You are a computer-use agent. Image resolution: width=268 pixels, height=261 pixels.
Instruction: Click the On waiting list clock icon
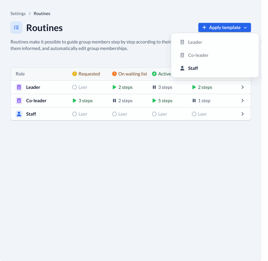pos(114,74)
